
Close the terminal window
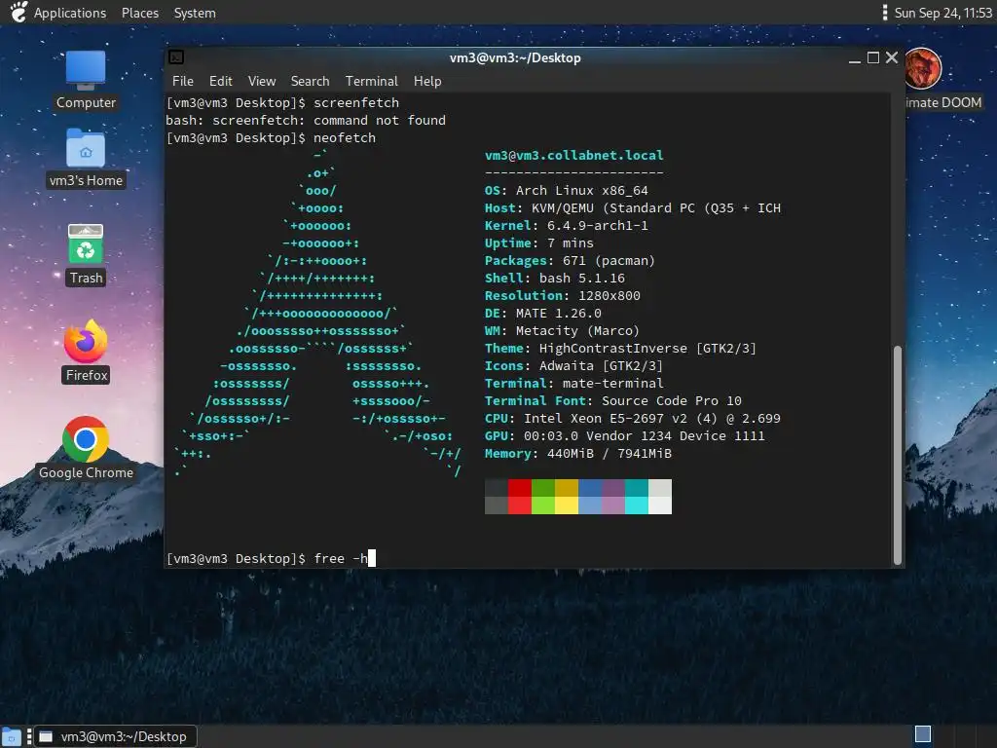(x=892, y=57)
